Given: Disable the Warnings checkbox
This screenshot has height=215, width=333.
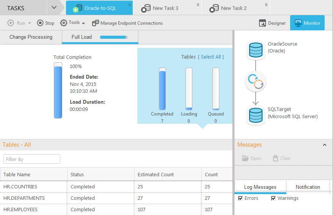Looking at the screenshot, I should [273, 198].
